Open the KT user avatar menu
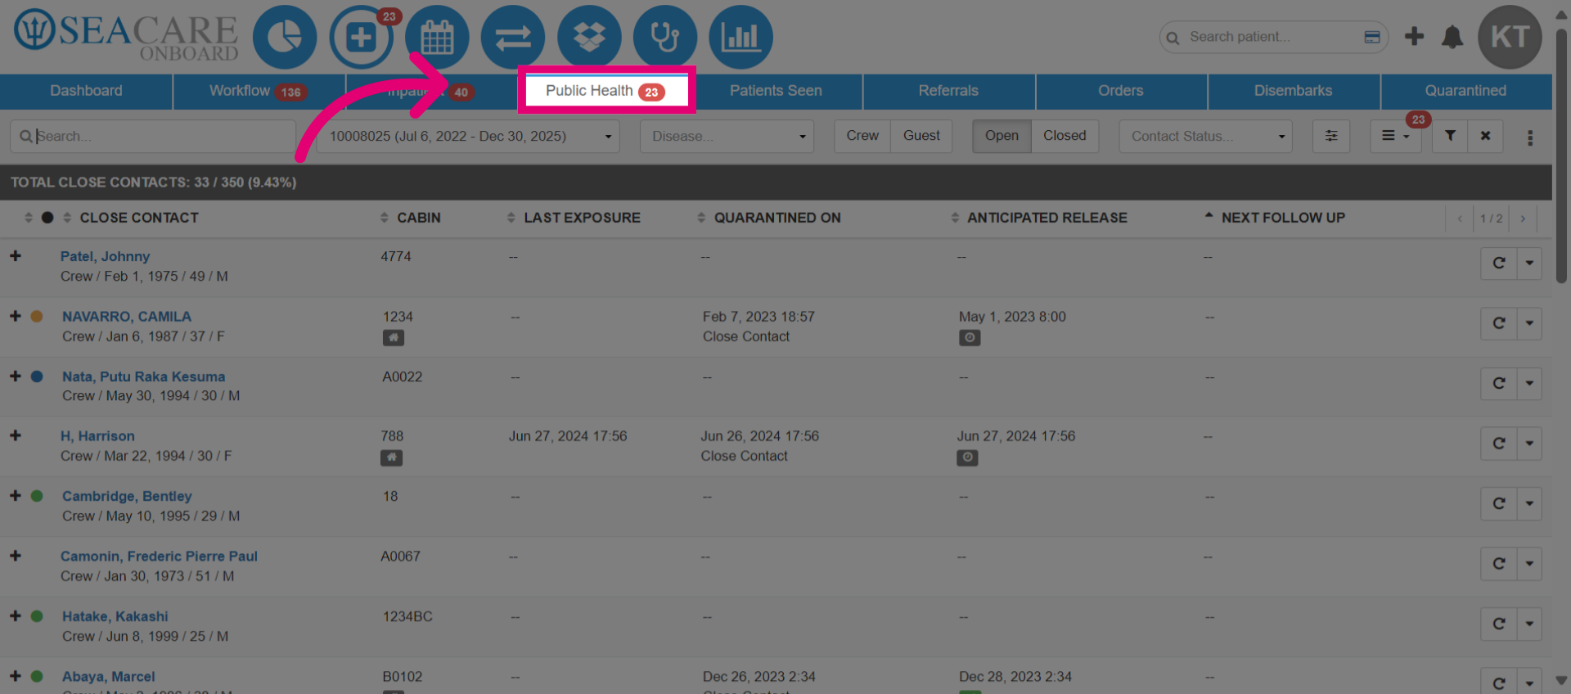1571x694 pixels. click(1510, 37)
